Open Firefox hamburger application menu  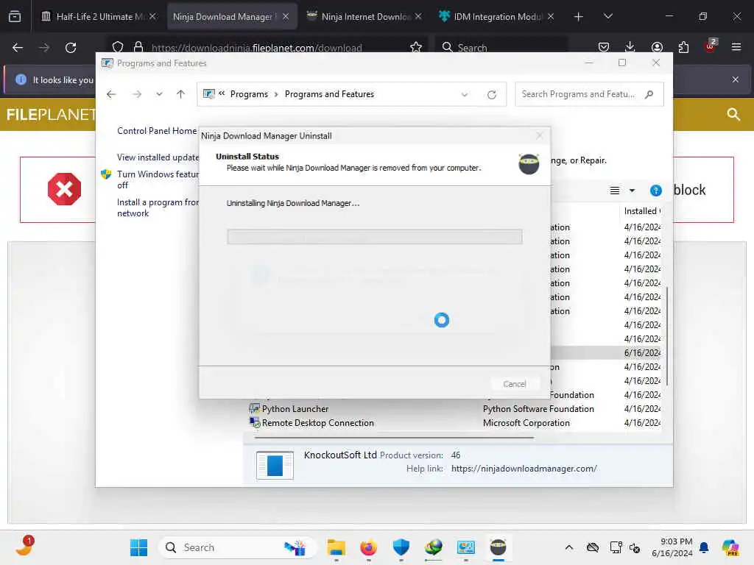click(x=736, y=47)
